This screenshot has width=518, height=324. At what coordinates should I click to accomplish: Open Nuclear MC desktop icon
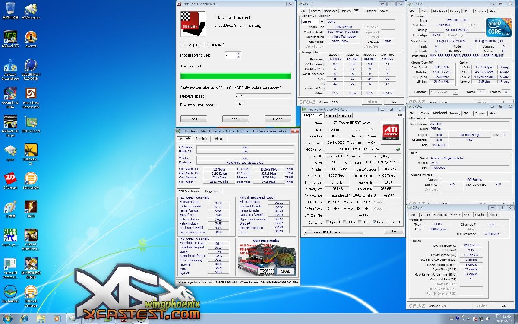pyautogui.click(x=10, y=294)
